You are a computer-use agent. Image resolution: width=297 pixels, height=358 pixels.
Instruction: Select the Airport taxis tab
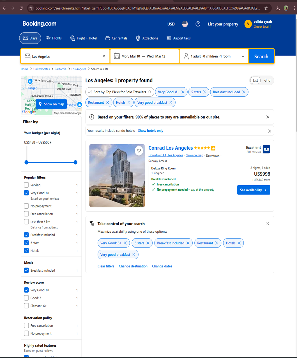179,38
